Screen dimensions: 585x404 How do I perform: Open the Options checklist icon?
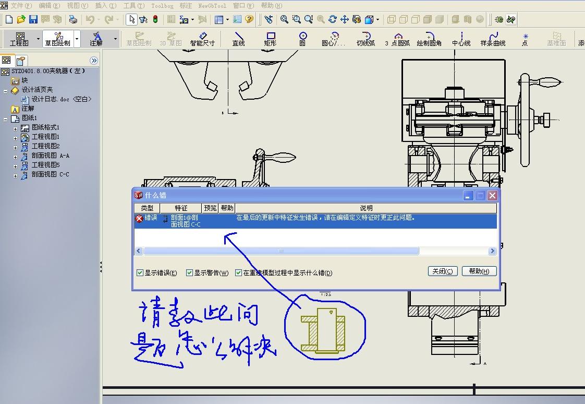237,19
